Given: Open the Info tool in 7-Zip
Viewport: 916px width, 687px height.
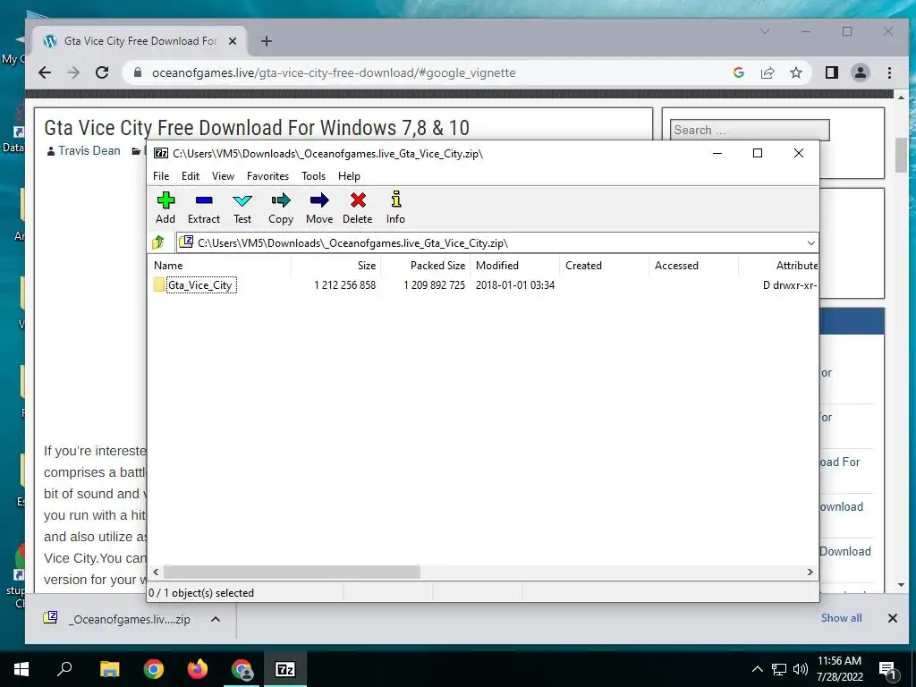Looking at the screenshot, I should click(x=395, y=208).
